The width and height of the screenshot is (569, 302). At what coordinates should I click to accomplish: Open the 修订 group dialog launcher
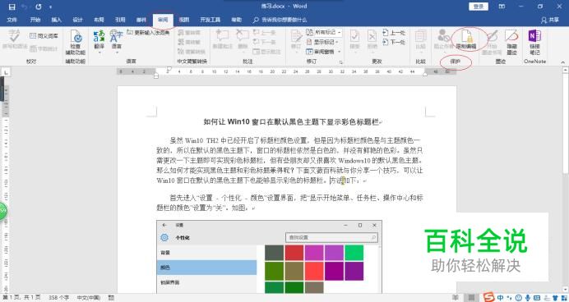coord(341,62)
